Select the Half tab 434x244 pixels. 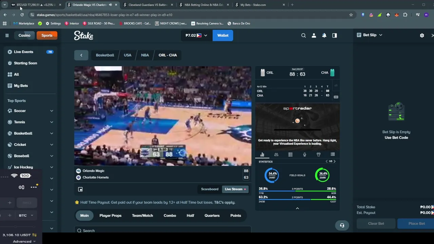[x=190, y=216]
